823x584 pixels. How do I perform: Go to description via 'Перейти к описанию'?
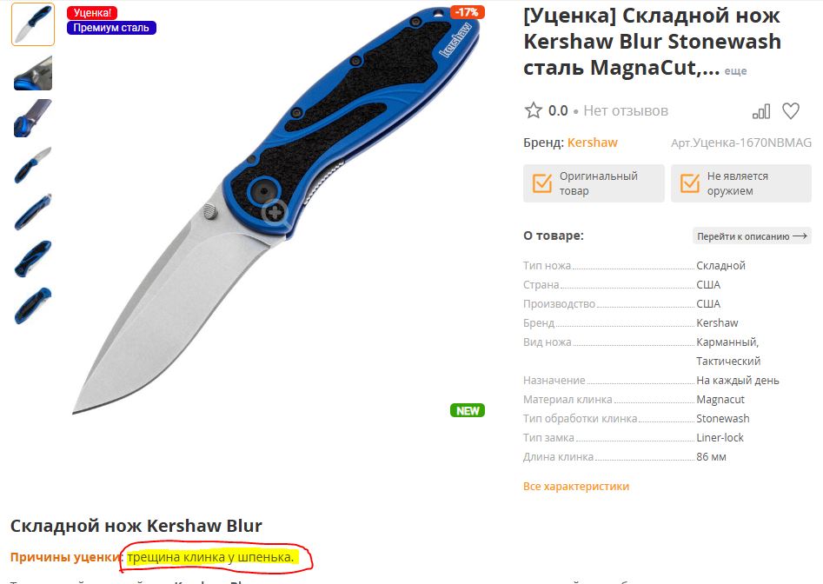point(752,236)
